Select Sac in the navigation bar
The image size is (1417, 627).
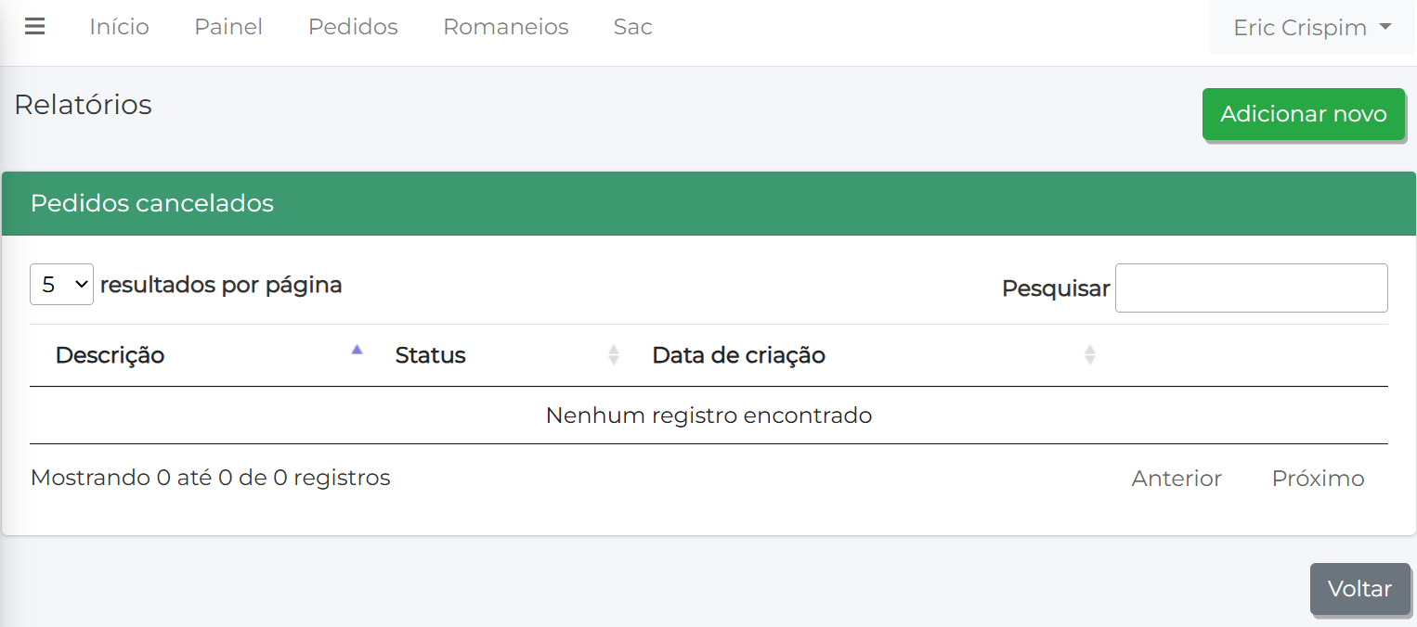point(633,27)
